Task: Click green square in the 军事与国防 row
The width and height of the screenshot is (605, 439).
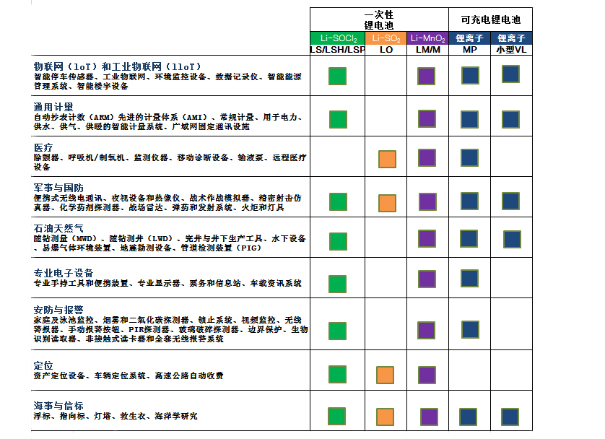Action: tap(338, 201)
